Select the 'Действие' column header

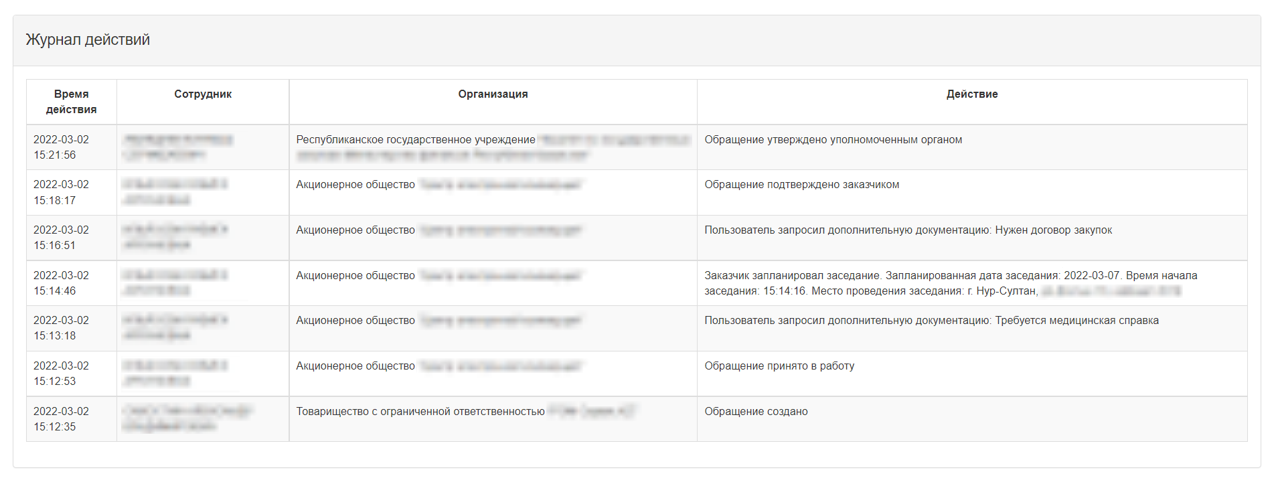(971, 94)
